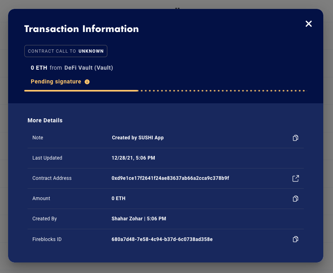333x273 pixels.
Task: Click the '0 ETH' header amount
Action: click(x=39, y=68)
